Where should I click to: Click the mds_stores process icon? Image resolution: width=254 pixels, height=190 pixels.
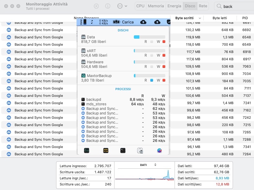tap(83, 104)
